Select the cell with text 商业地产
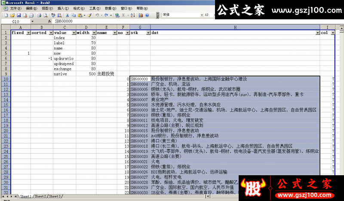 coord(235,100)
